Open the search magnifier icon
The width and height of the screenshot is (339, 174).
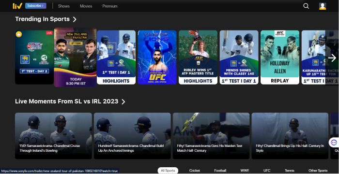[x=306, y=6]
